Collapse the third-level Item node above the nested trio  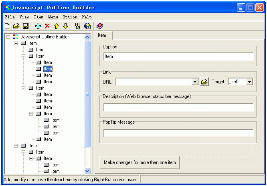pyautogui.click(x=31, y=114)
